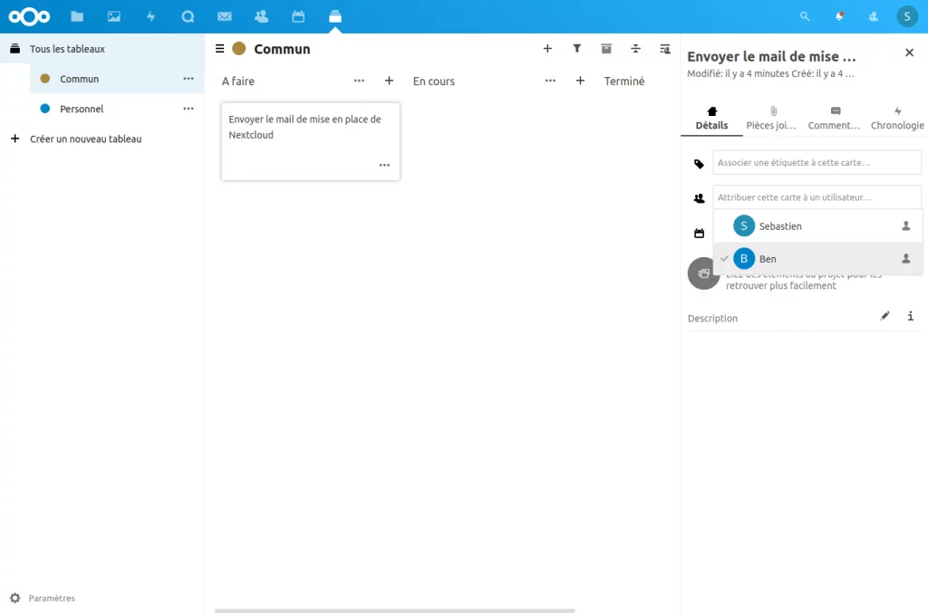Open the filter funnel icon
928x613 pixels.
point(576,49)
